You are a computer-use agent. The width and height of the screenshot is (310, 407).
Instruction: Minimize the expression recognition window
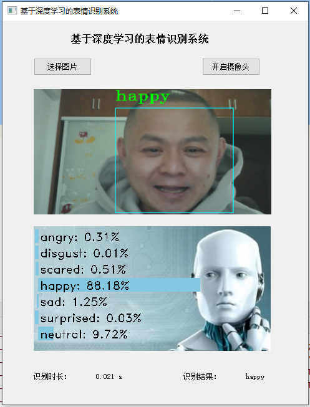[237, 11]
